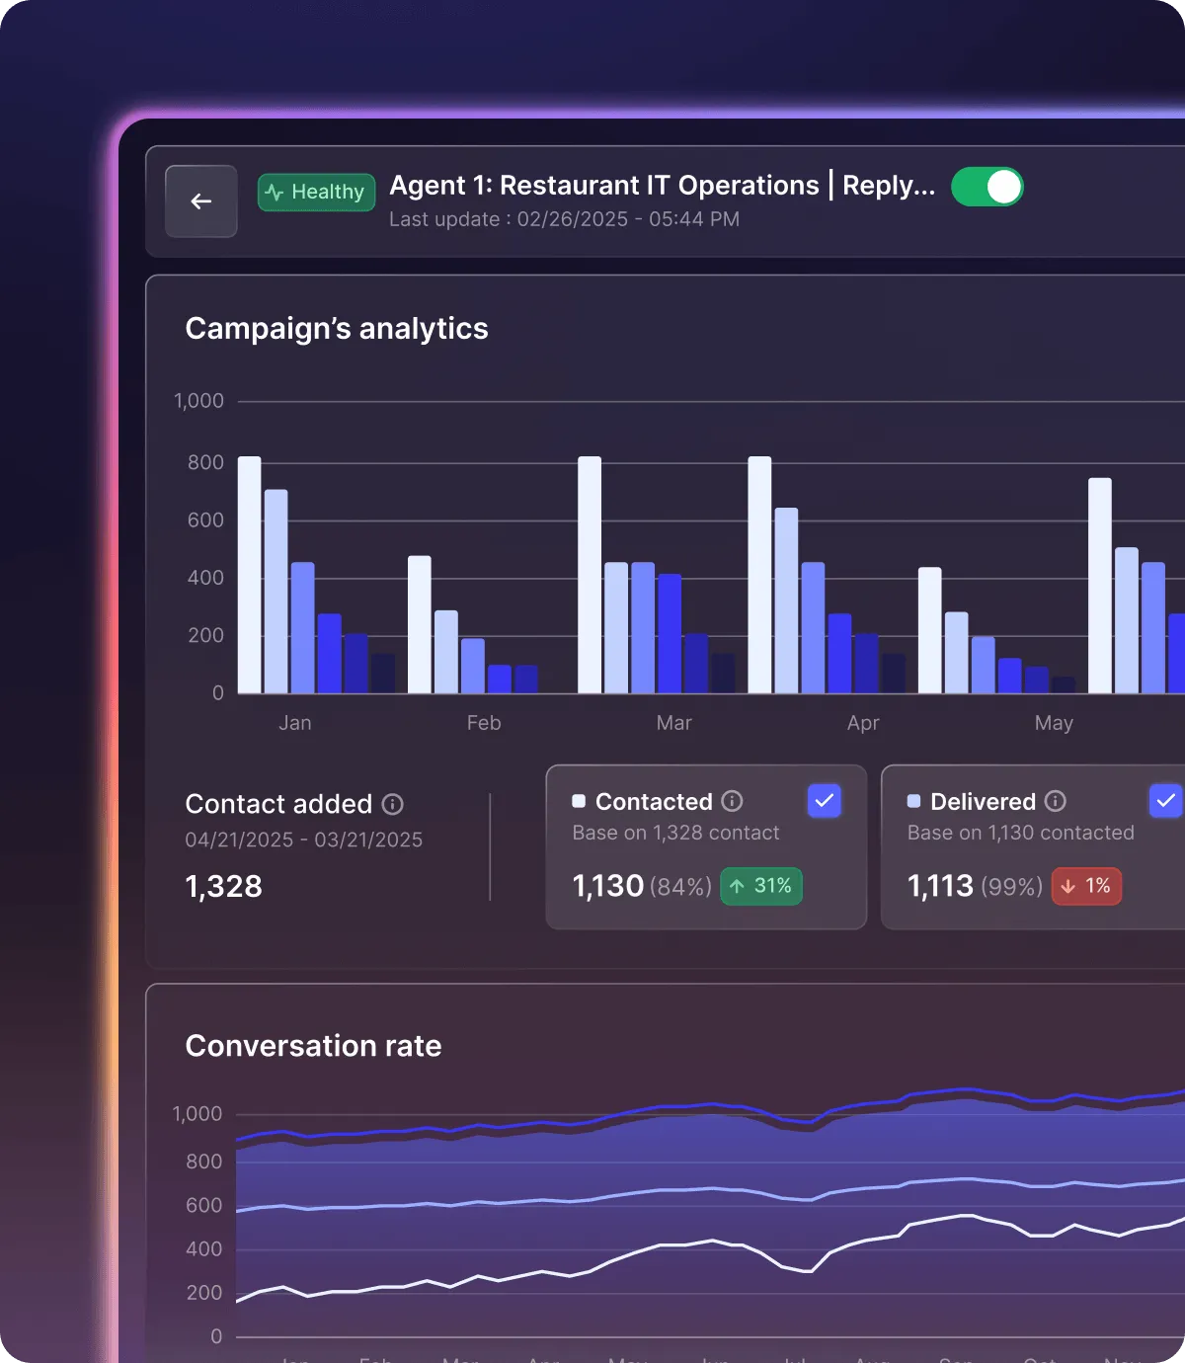Screen dimensions: 1185x1363
Task: Click the 1,328 contact count value
Action: (223, 886)
